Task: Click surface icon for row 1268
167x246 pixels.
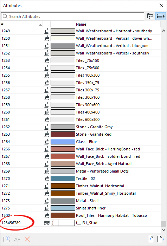Action: pyautogui.click(x=47, y=164)
